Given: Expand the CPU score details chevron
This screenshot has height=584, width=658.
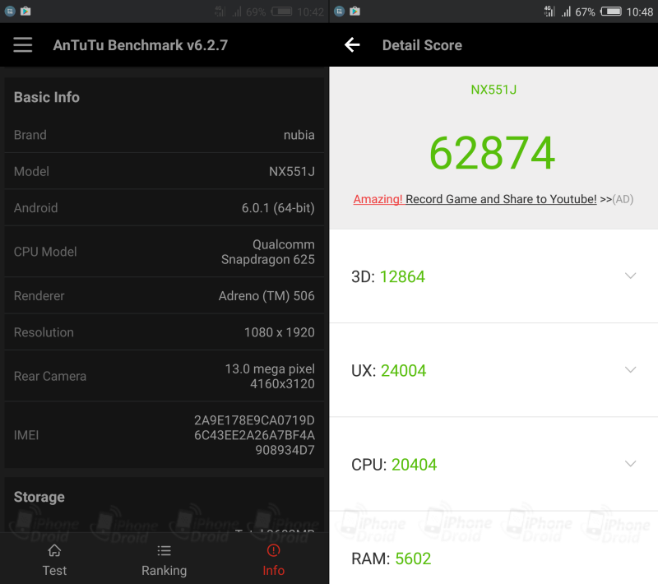Looking at the screenshot, I should 630,464.
